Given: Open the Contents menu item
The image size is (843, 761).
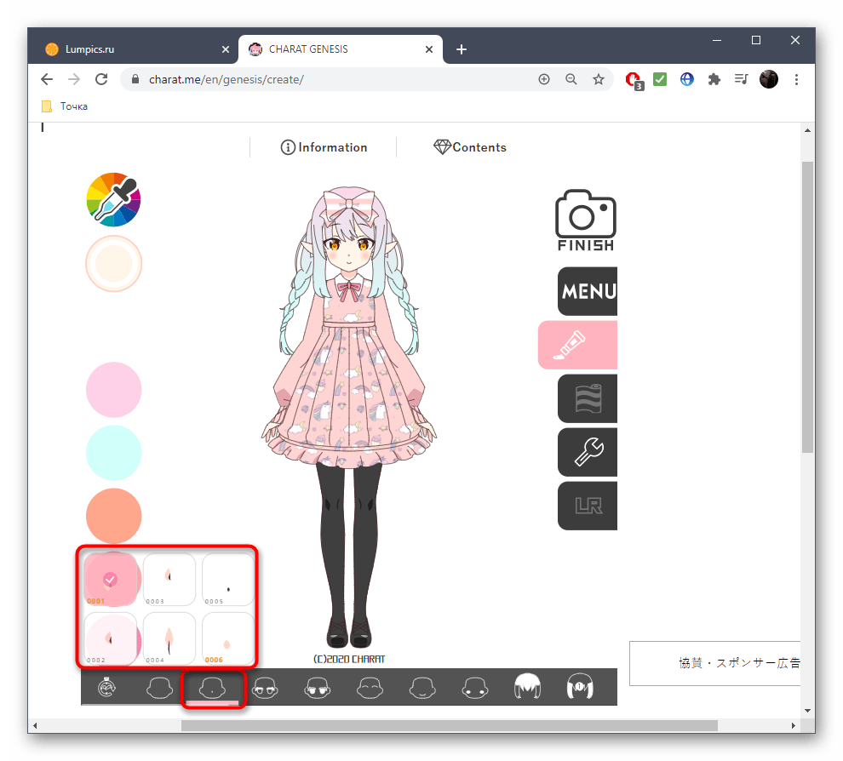Looking at the screenshot, I should tap(470, 147).
